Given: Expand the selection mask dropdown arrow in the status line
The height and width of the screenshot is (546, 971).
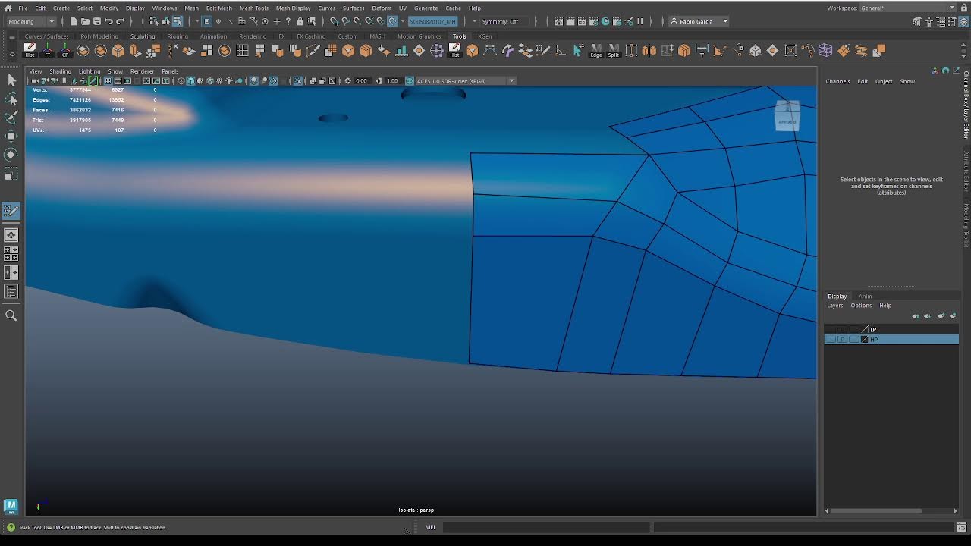Looking at the screenshot, I should click(197, 21).
